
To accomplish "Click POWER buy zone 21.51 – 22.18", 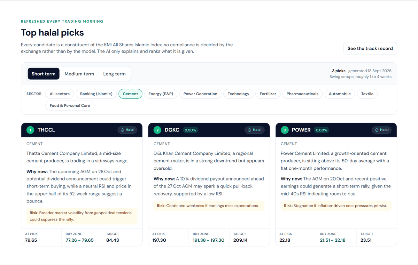I will [x=333, y=240].
